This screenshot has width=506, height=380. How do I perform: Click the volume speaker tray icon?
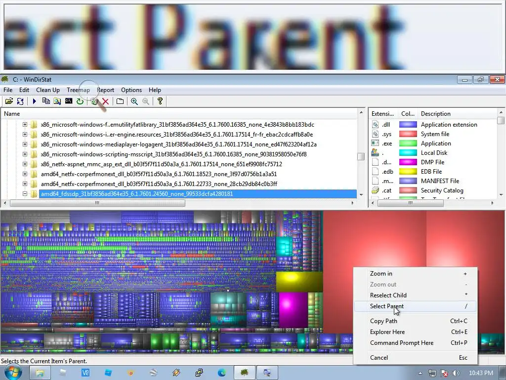pos(456,373)
